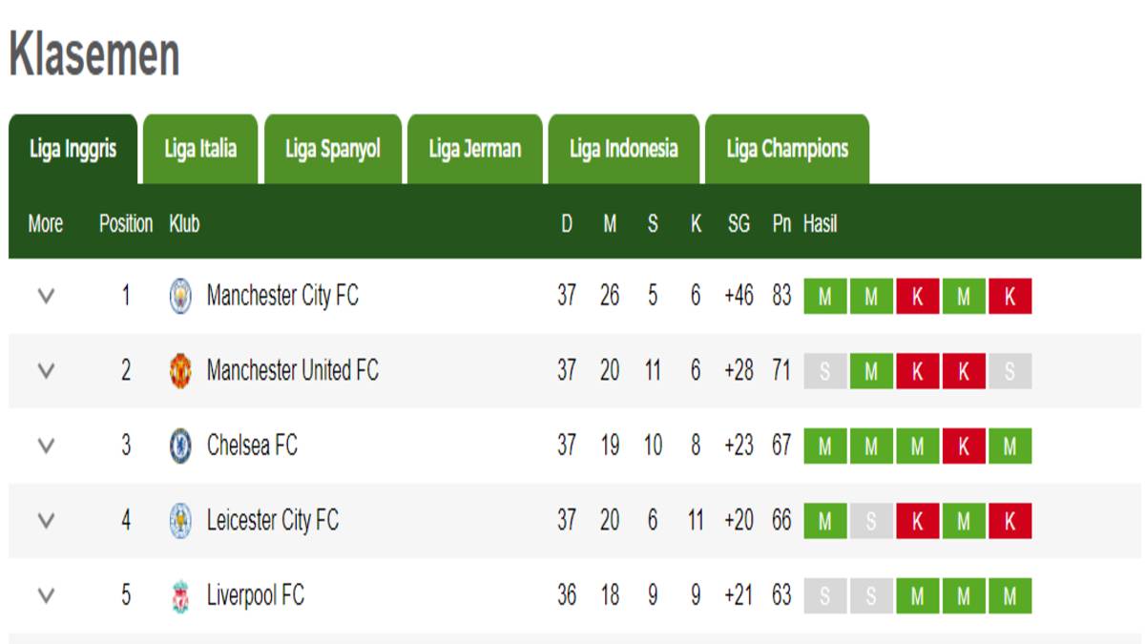Viewport: 1145px width, 644px height.
Task: Click the Leicester City FC club crest
Action: [x=180, y=521]
